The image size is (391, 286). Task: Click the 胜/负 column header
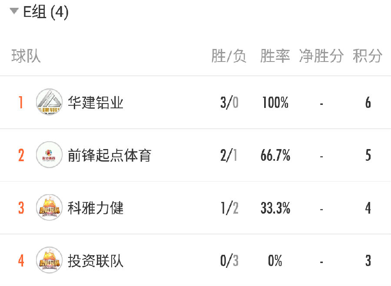[x=229, y=56]
